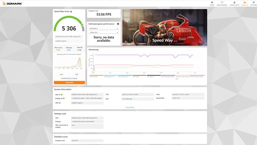The image size is (257, 145).
Task: Open the resolution preset dropdown
Action: point(104,33)
